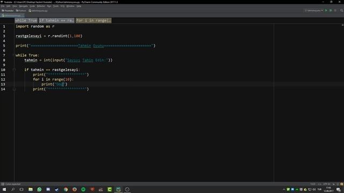Screen dimensions: 344x193
Task: Open the File menu
Action: (3, 6)
